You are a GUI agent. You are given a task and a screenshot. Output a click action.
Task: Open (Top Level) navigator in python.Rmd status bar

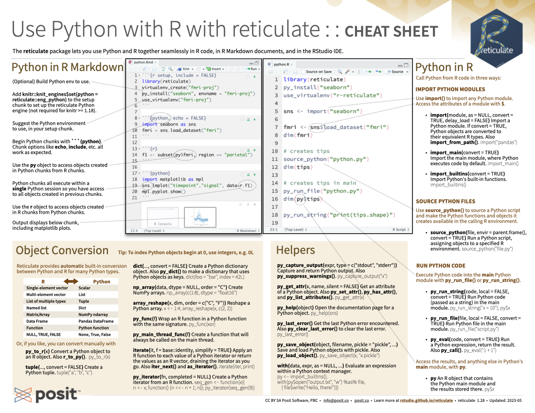[154, 231]
